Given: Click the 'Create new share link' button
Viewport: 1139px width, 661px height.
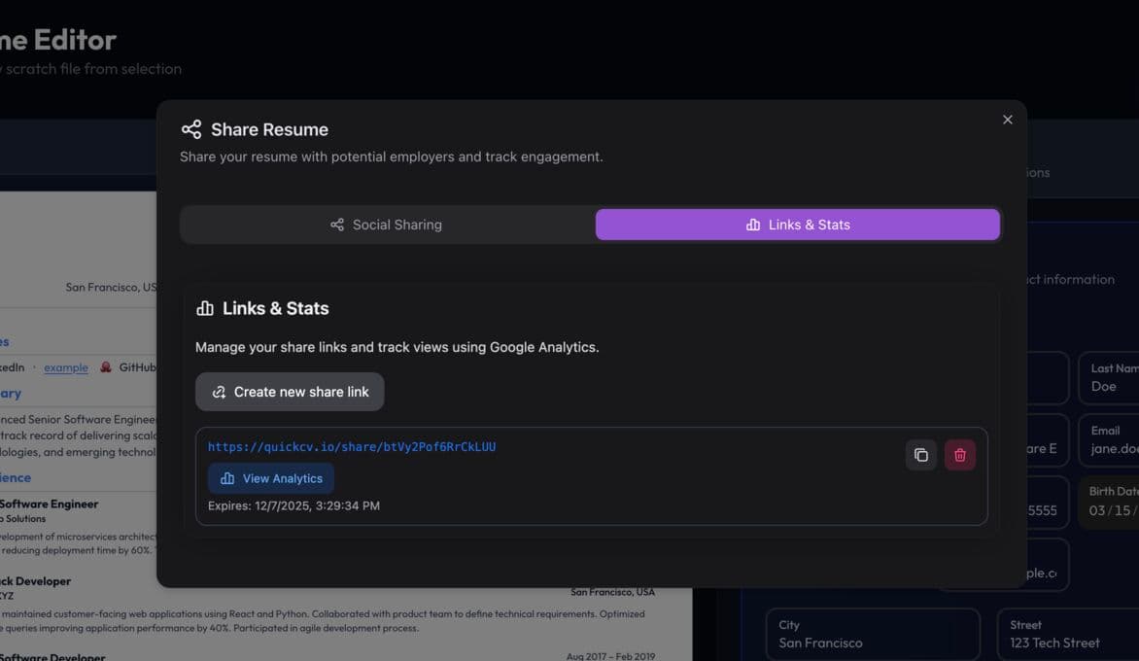Looking at the screenshot, I should point(289,391).
